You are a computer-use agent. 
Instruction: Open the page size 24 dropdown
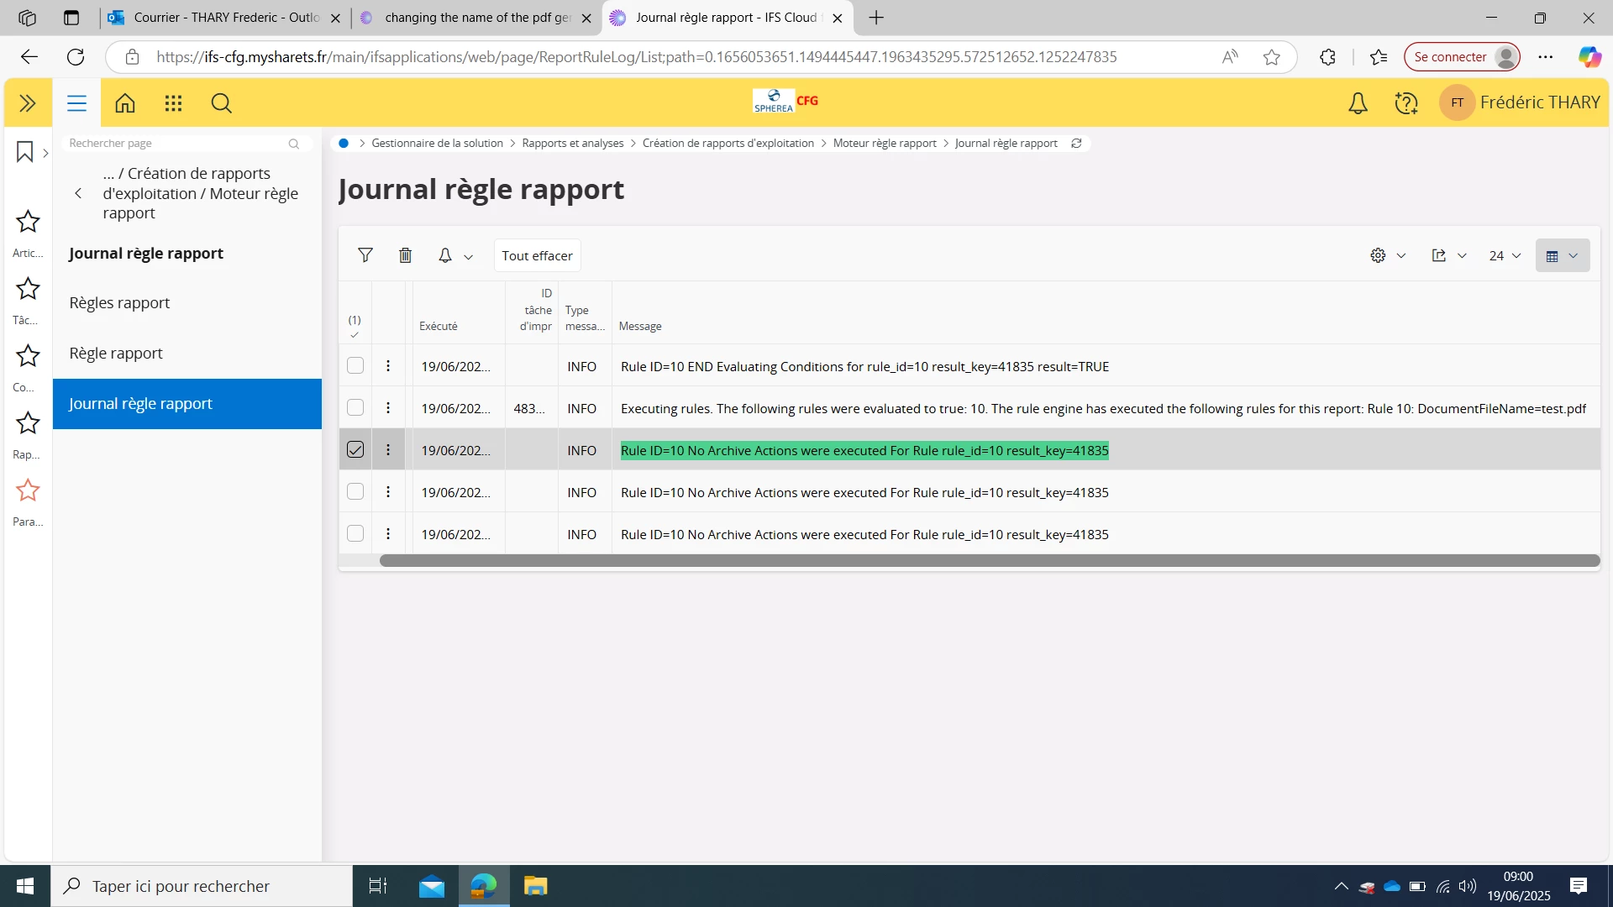(1505, 256)
